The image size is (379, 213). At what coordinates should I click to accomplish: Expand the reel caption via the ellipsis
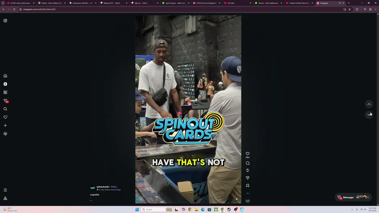pyautogui.click(x=91, y=200)
